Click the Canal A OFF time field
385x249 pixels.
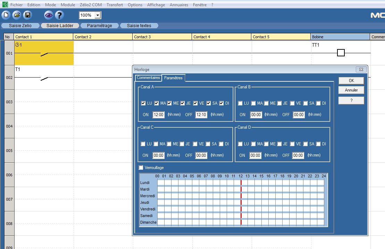201,115
